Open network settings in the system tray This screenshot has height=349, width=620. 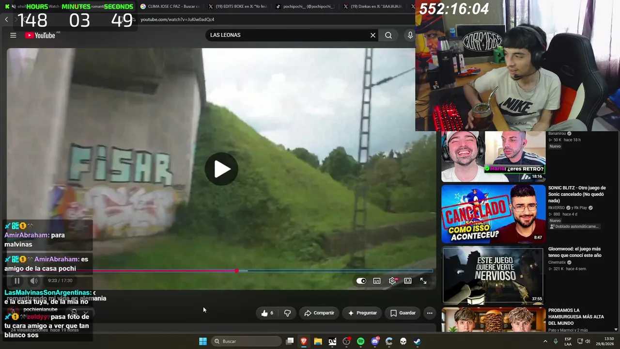coord(580,341)
